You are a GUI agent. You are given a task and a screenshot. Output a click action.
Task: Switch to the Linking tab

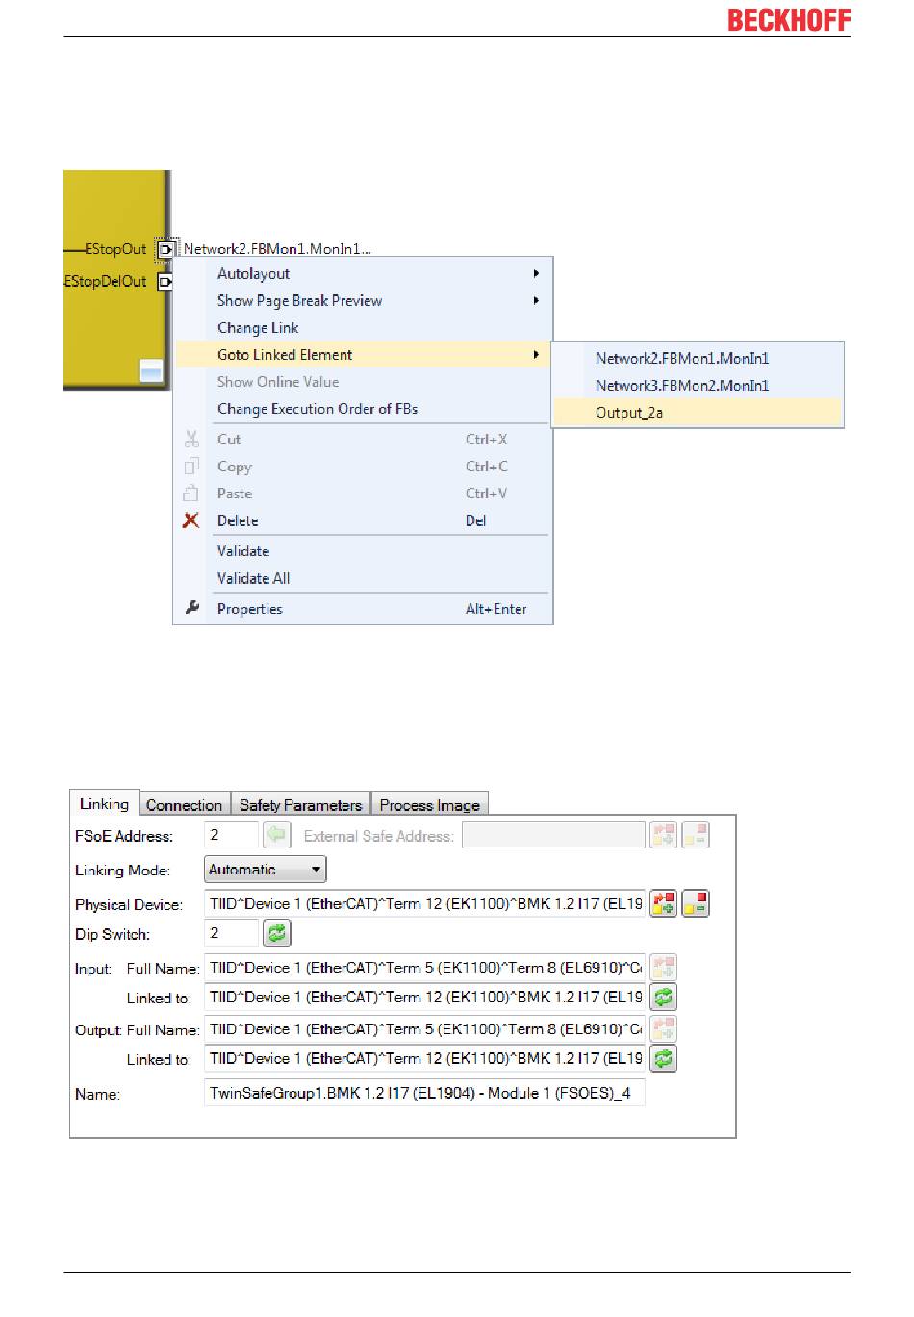click(104, 804)
